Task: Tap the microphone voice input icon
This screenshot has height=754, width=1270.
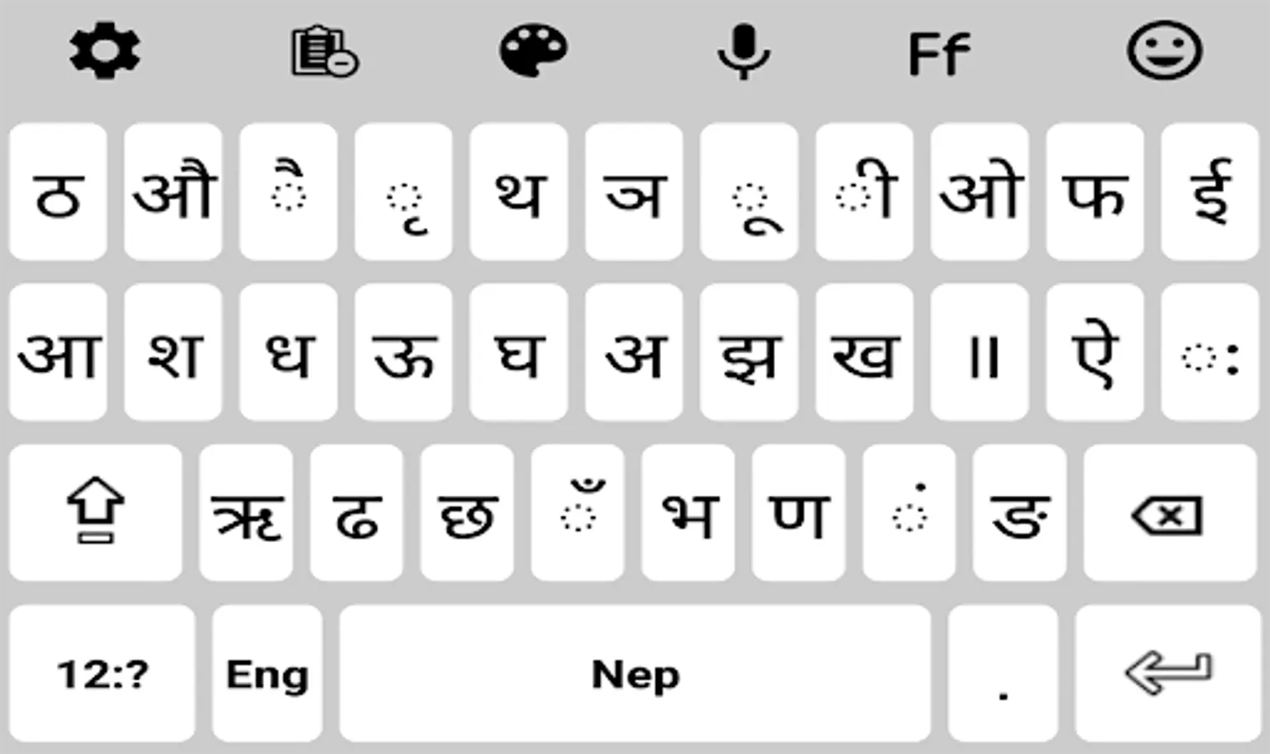Action: pyautogui.click(x=743, y=53)
